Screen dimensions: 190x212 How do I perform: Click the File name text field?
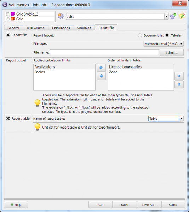(x=104, y=52)
